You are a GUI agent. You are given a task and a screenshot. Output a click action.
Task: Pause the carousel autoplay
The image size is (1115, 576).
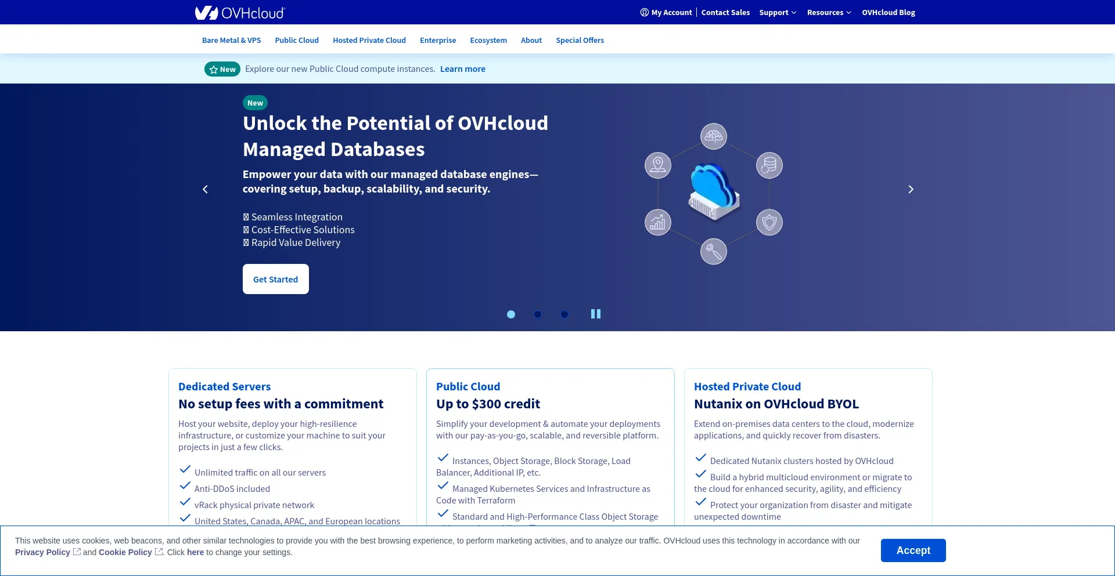click(596, 314)
